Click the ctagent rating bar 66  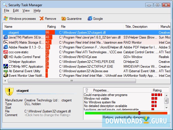[50, 32]
